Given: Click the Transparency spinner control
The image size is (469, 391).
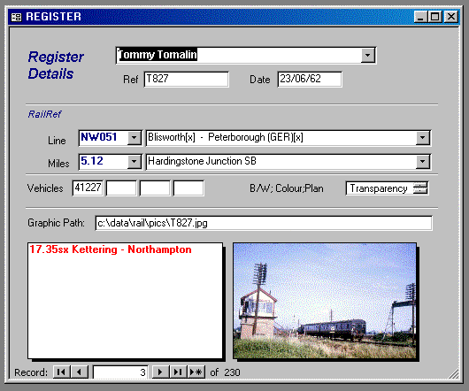Looking at the screenshot, I should tap(420, 188).
